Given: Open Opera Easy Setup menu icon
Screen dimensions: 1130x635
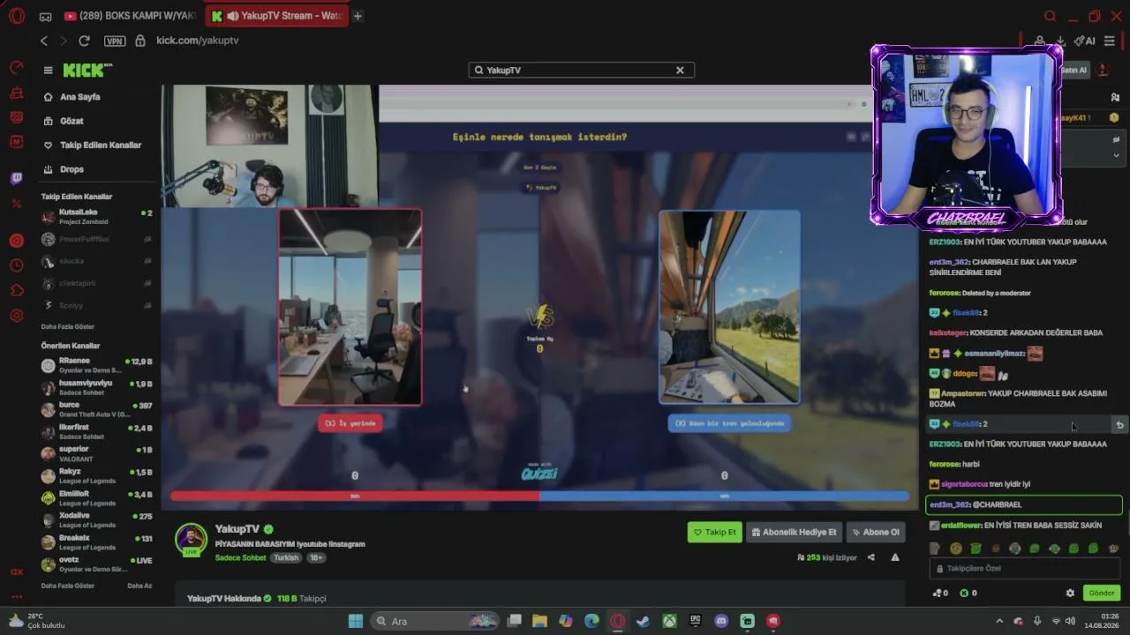Looking at the screenshot, I should pyautogui.click(x=1110, y=41).
